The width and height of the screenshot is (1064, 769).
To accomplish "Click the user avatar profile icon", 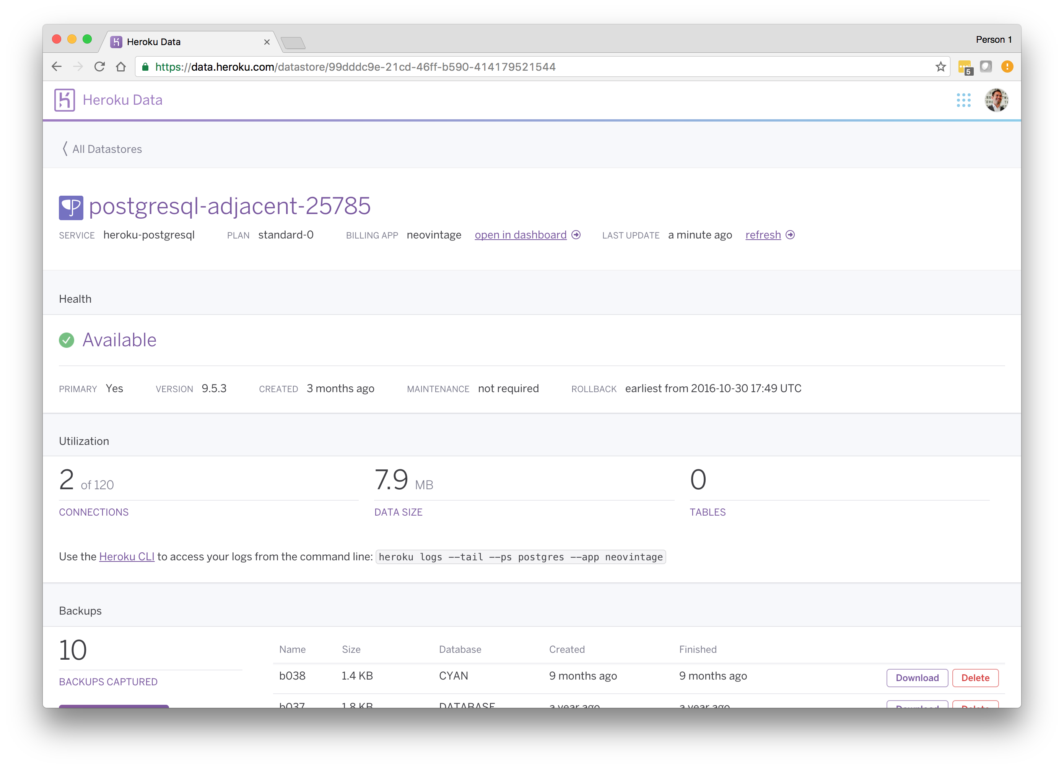I will click(996, 100).
